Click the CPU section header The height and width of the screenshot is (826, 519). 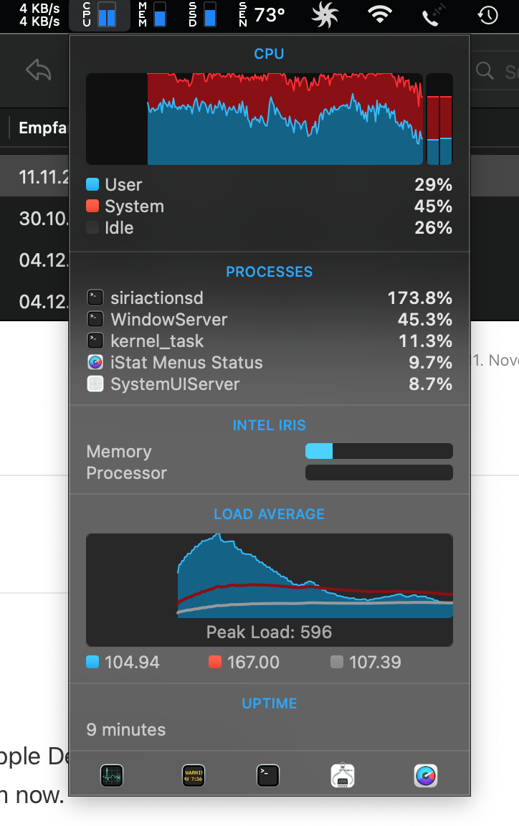coord(270,54)
